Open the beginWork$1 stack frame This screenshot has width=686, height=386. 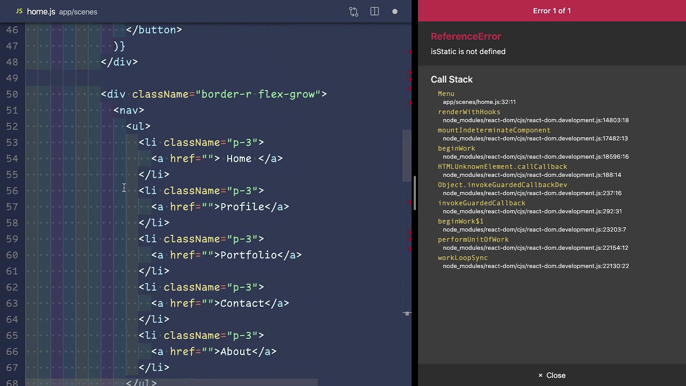461,221
